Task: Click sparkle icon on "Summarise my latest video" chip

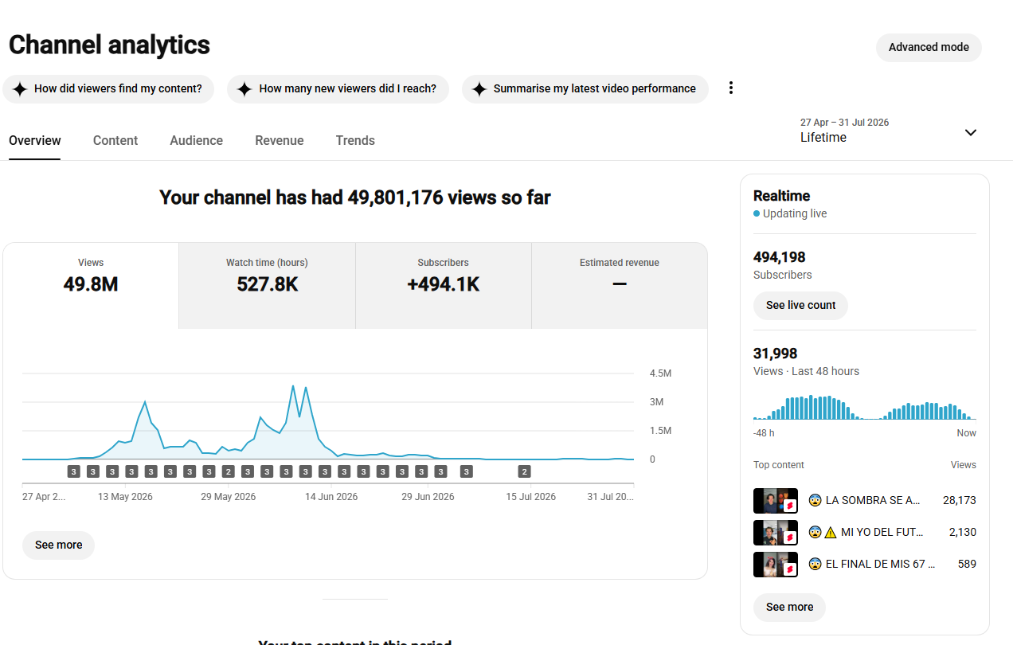Action: pos(479,89)
